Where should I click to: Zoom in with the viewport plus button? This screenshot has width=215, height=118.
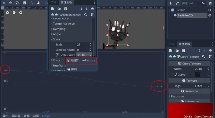click(21, 13)
